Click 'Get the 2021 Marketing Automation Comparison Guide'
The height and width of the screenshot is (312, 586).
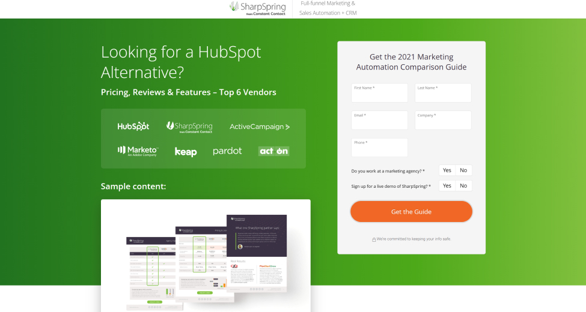coord(411,62)
